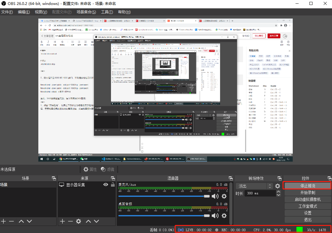Click the 300 ms duration field
This screenshot has height=233, width=332.
point(260,193)
